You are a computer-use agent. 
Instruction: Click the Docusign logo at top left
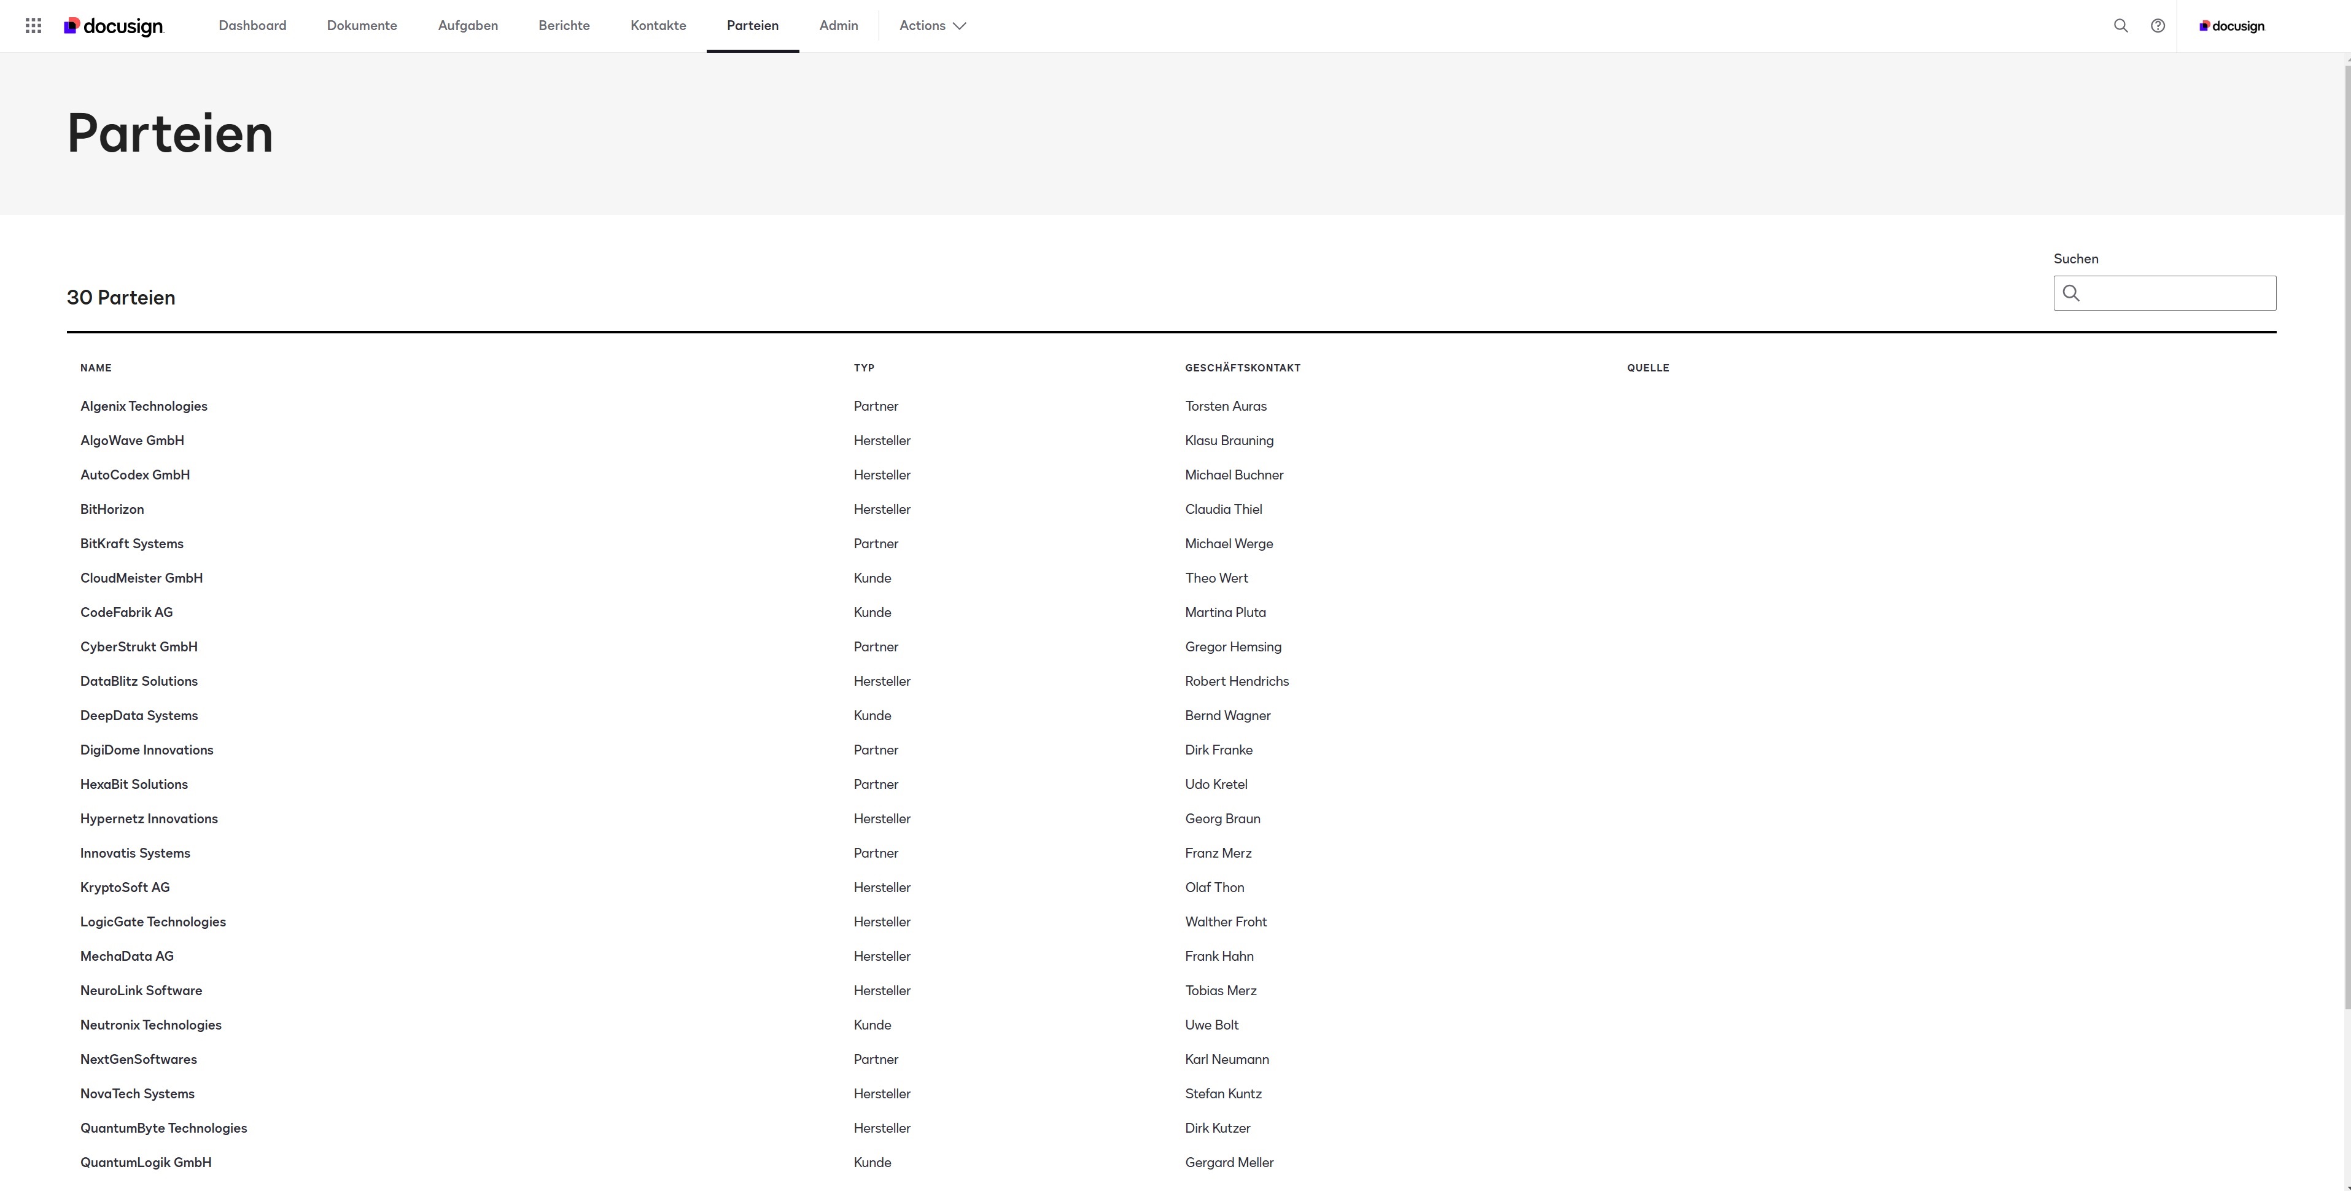coord(114,26)
